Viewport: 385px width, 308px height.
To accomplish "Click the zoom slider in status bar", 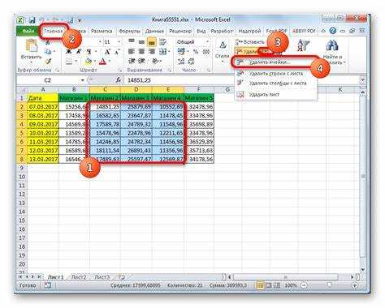I will point(330,285).
